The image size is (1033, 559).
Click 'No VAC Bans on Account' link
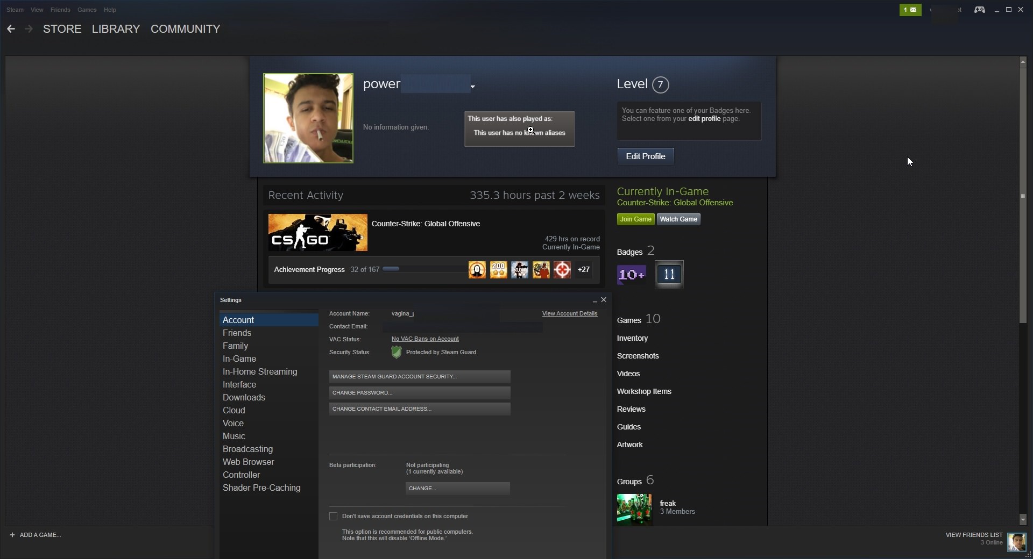point(425,339)
